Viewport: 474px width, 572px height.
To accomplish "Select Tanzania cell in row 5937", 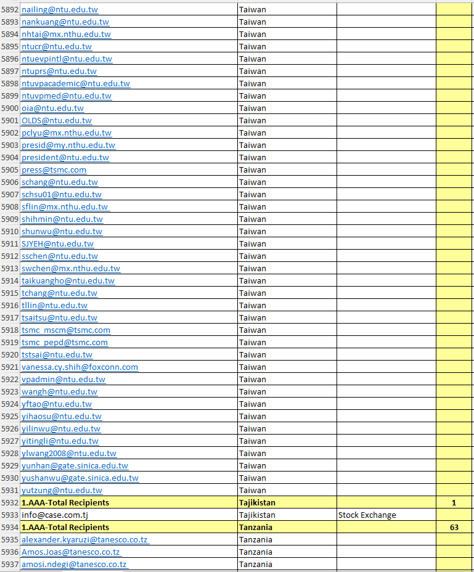I will pyautogui.click(x=287, y=565).
